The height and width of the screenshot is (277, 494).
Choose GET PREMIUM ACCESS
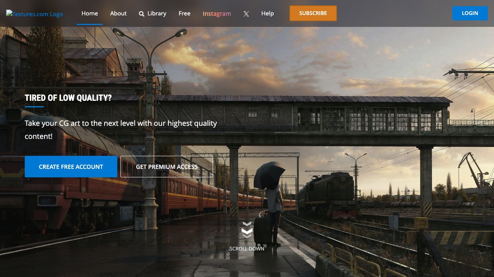point(167,167)
